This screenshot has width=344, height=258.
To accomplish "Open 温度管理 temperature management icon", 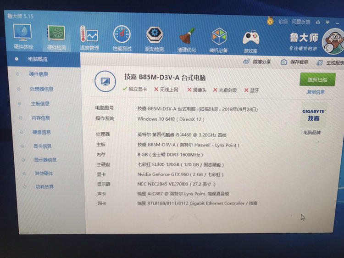I will (89, 34).
